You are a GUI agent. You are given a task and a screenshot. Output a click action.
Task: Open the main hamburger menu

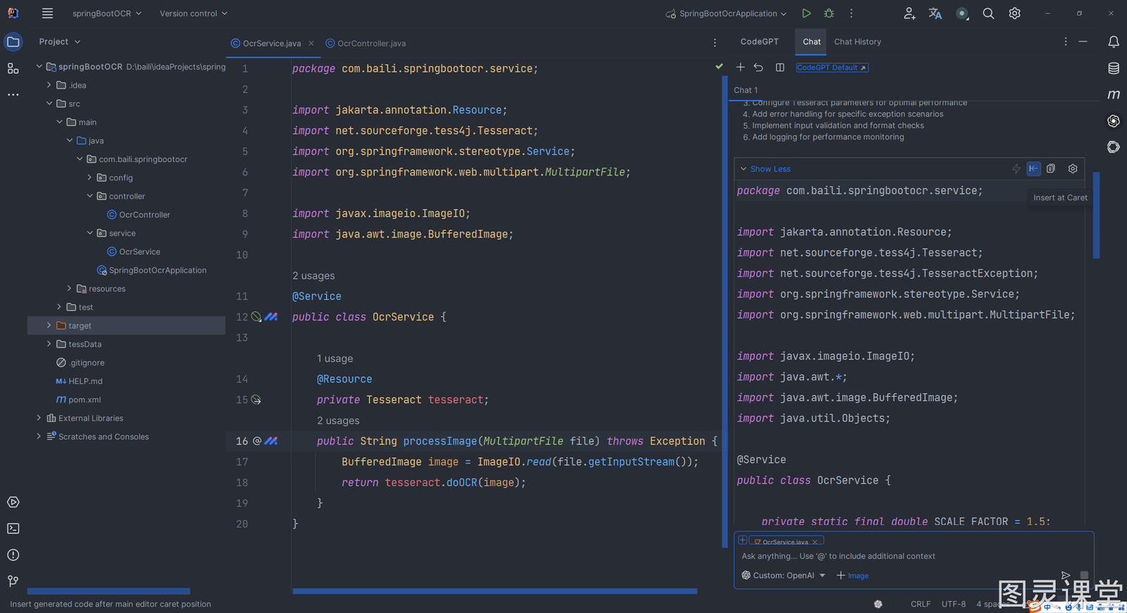[47, 13]
